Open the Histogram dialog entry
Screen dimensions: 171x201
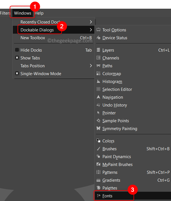pyautogui.click(x=133, y=81)
